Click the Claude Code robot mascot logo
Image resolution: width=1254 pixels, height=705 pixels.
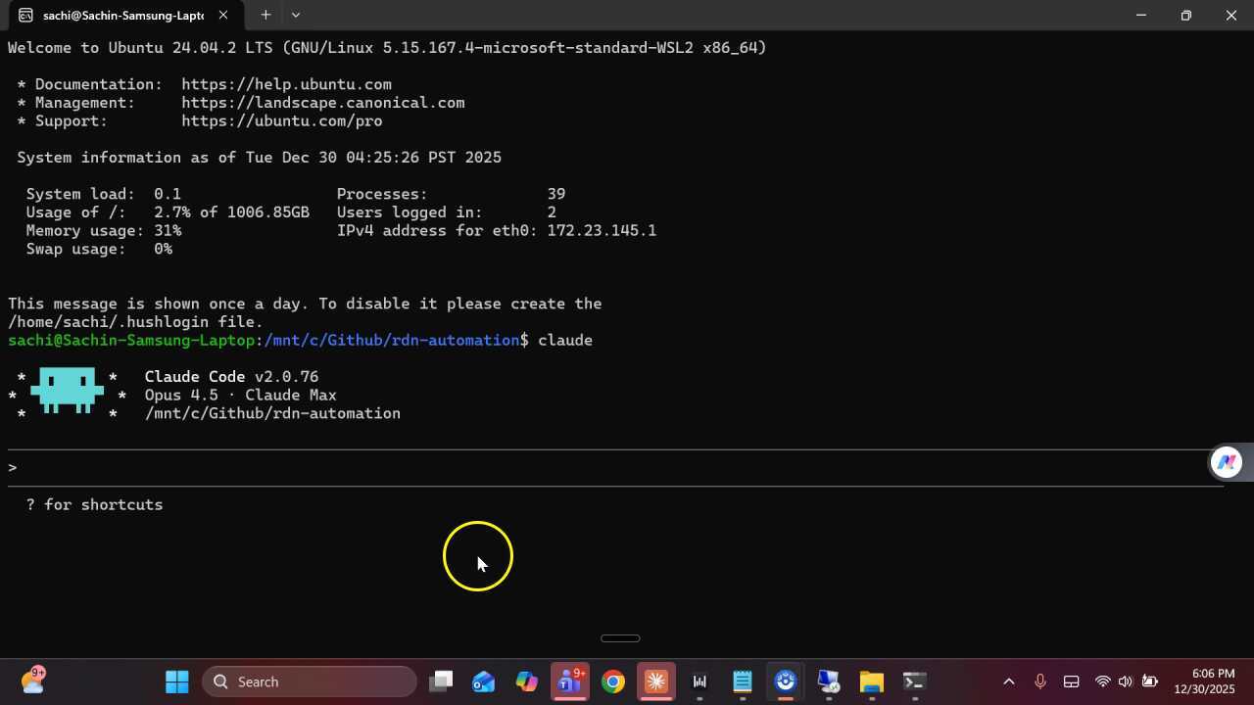click(x=67, y=391)
